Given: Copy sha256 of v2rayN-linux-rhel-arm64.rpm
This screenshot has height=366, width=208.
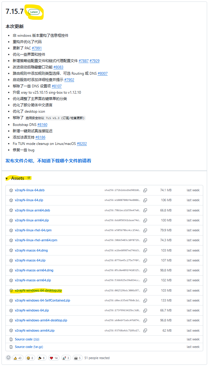Looking at the screenshot, I should coord(145,240).
